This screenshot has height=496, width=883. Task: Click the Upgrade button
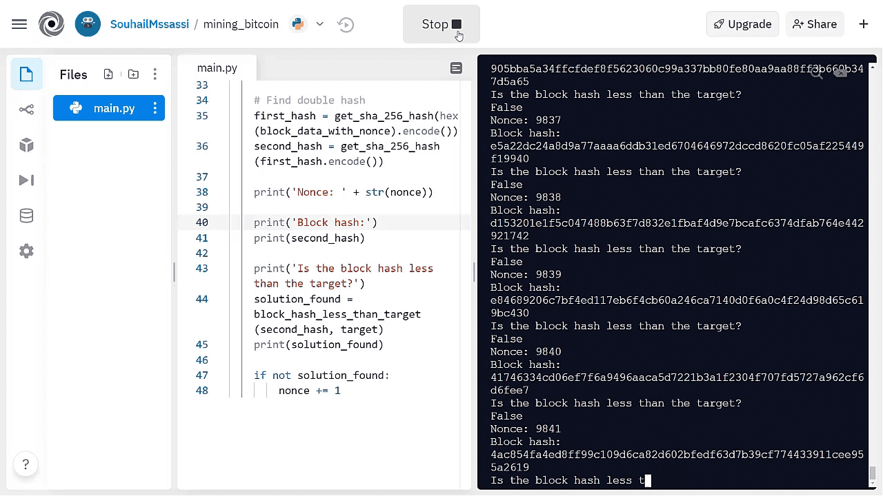tap(742, 24)
